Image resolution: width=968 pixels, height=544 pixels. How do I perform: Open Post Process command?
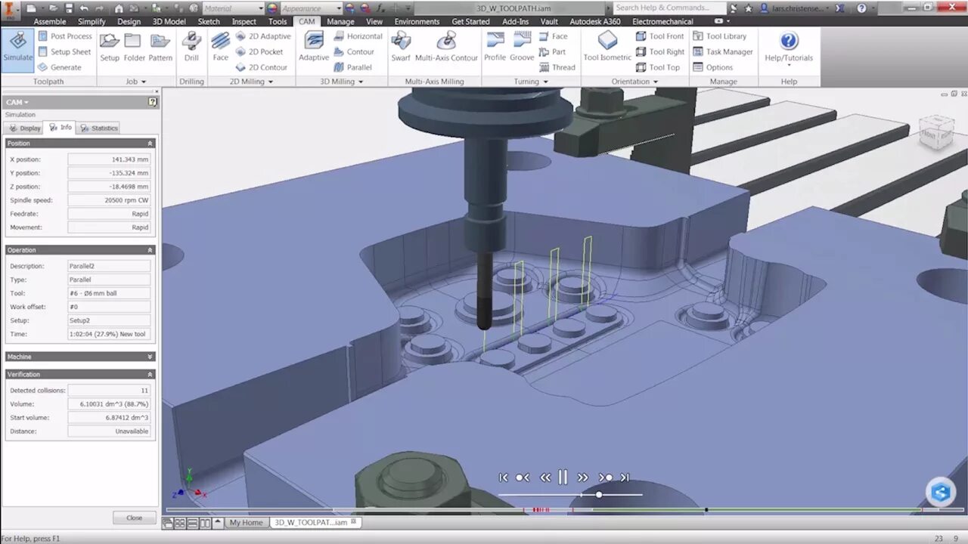[x=64, y=36]
